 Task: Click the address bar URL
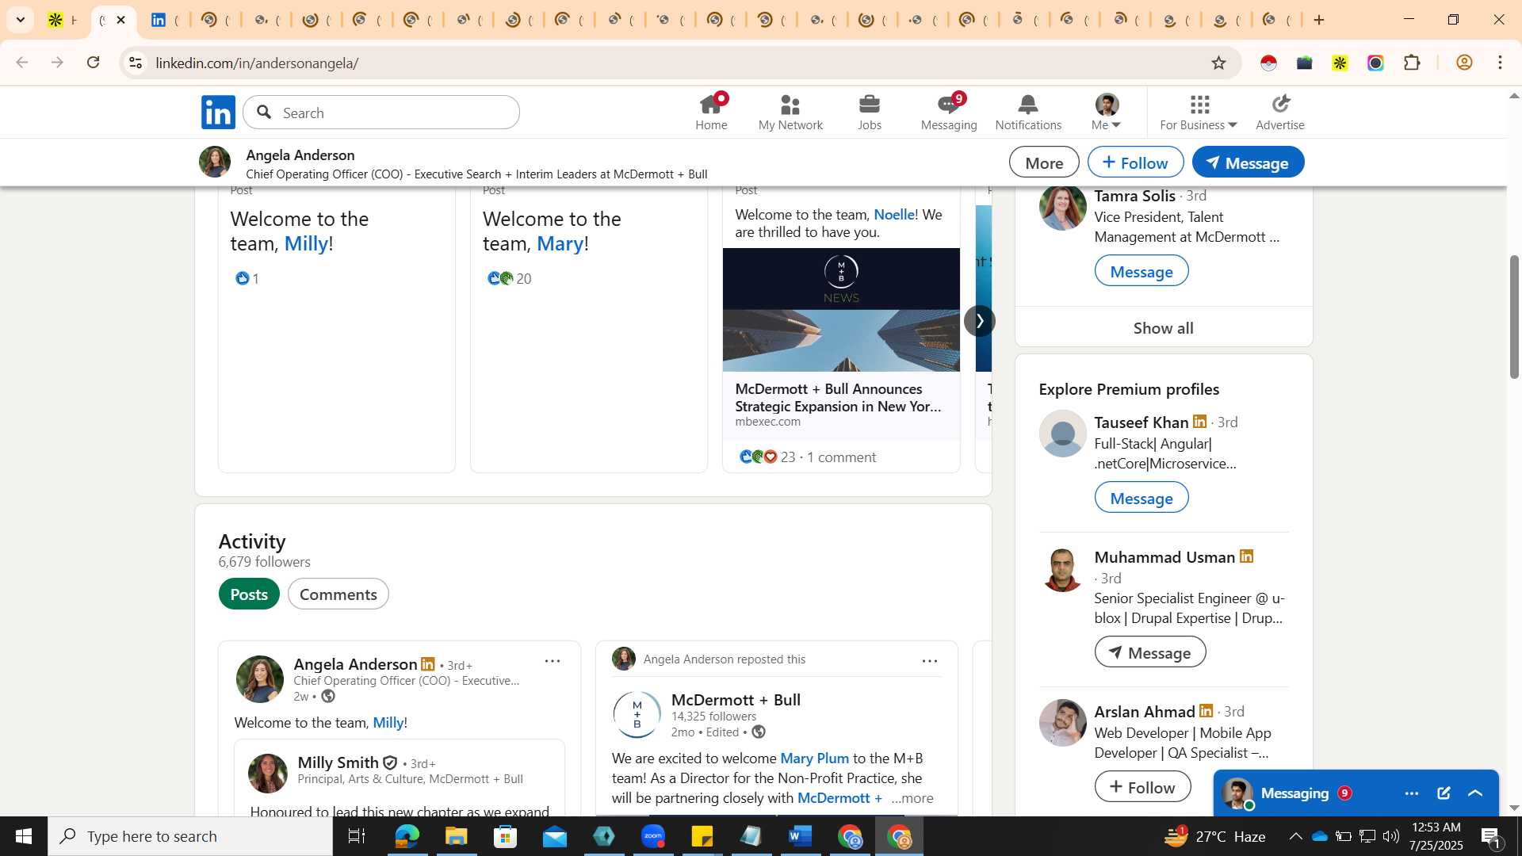(257, 63)
